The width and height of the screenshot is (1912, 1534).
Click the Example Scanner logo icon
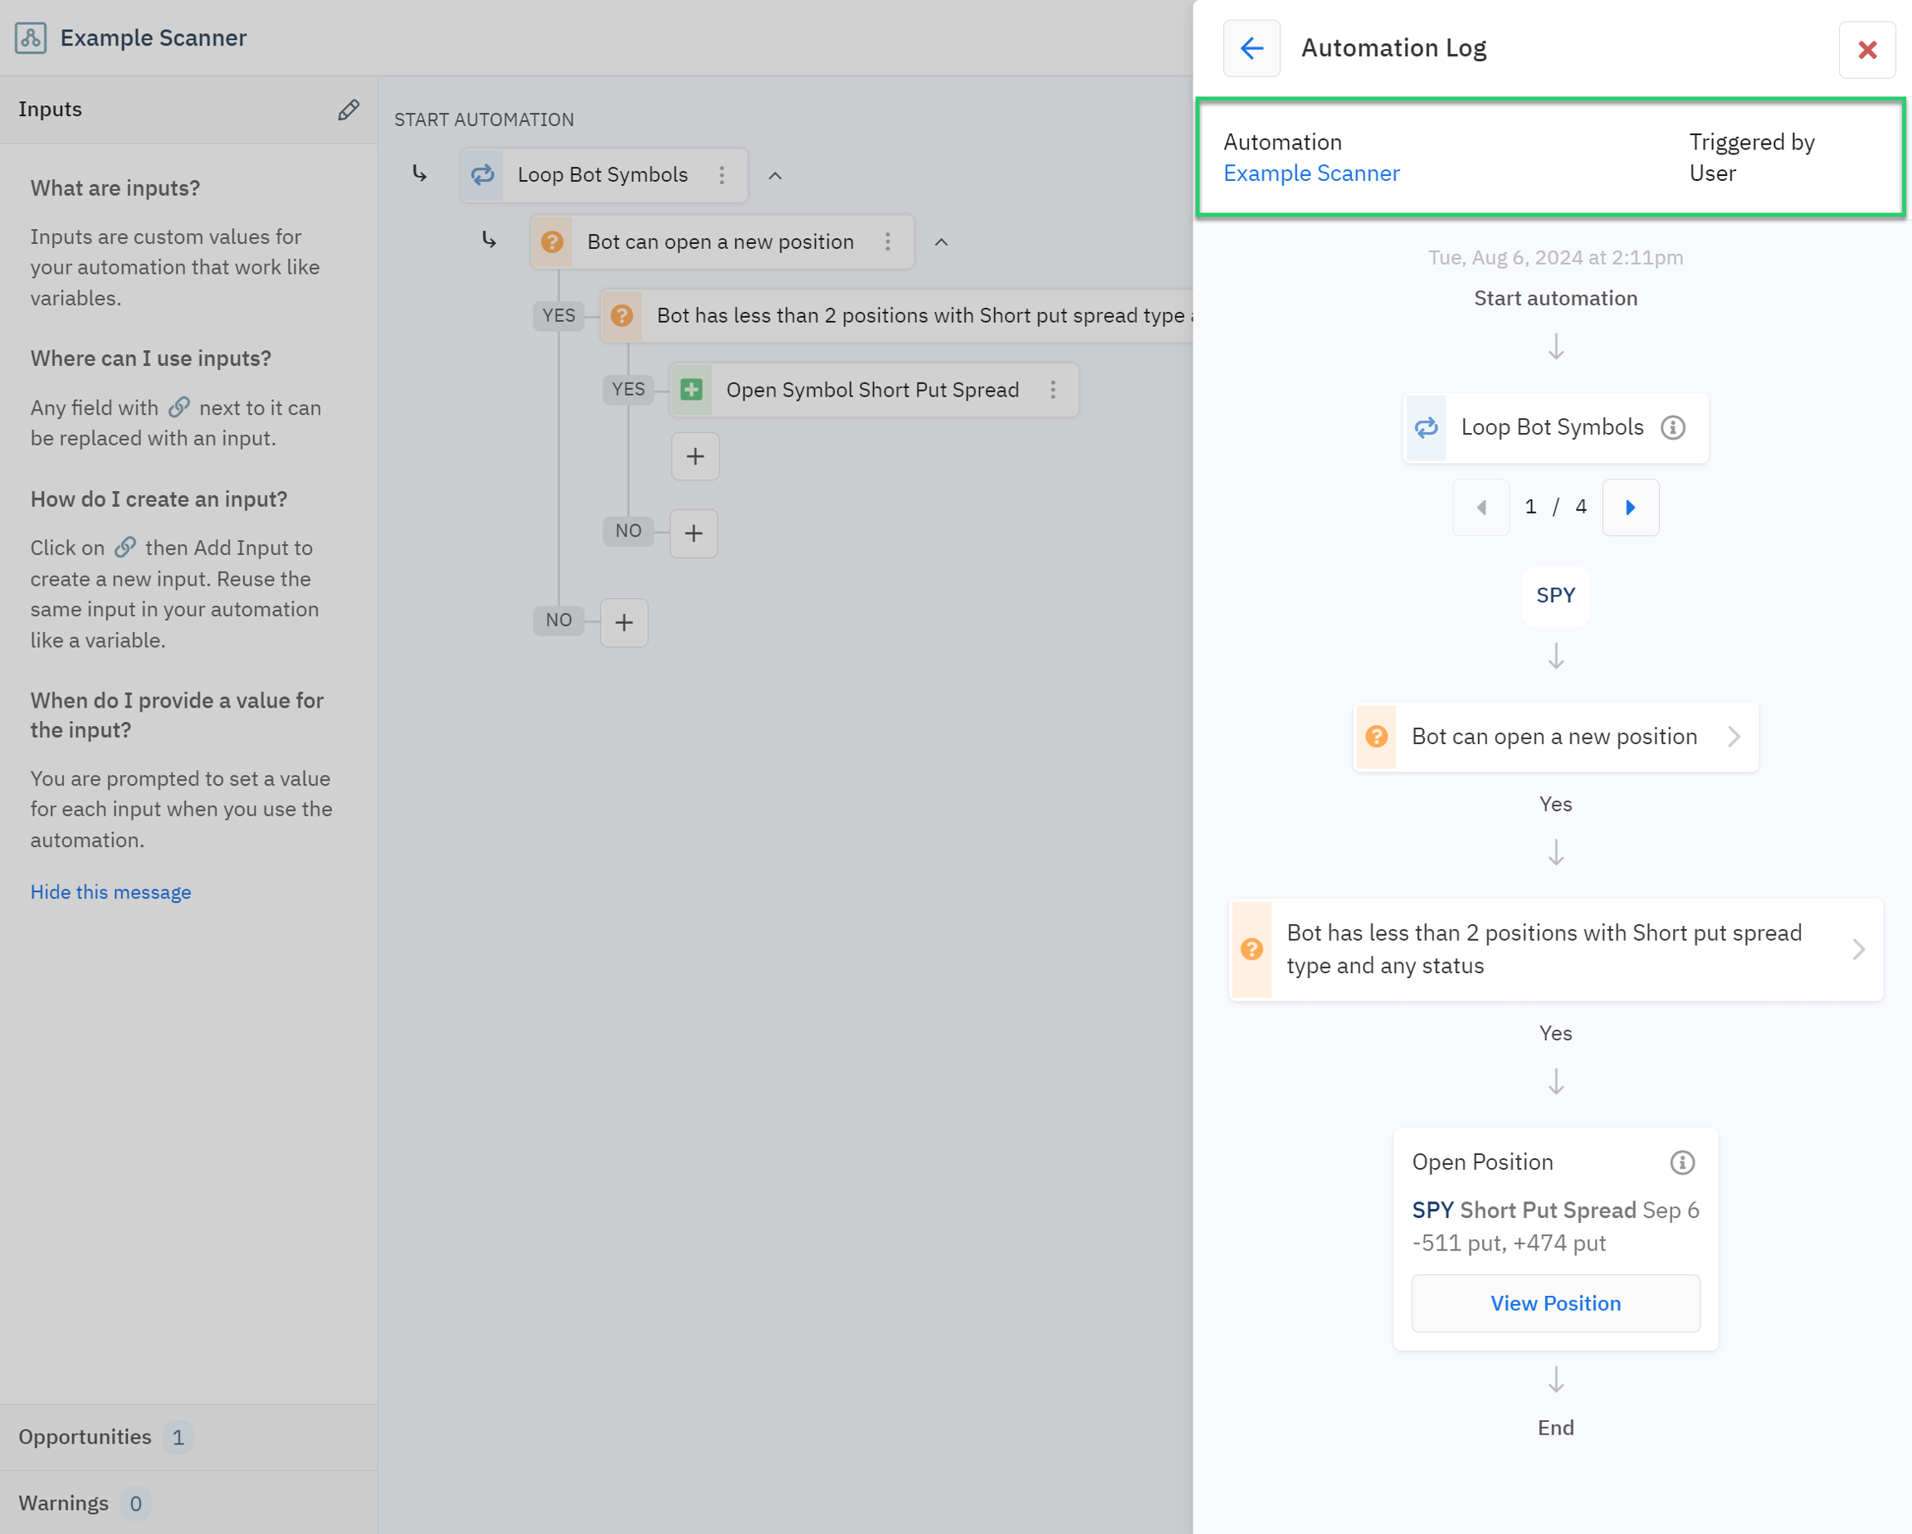click(x=31, y=38)
